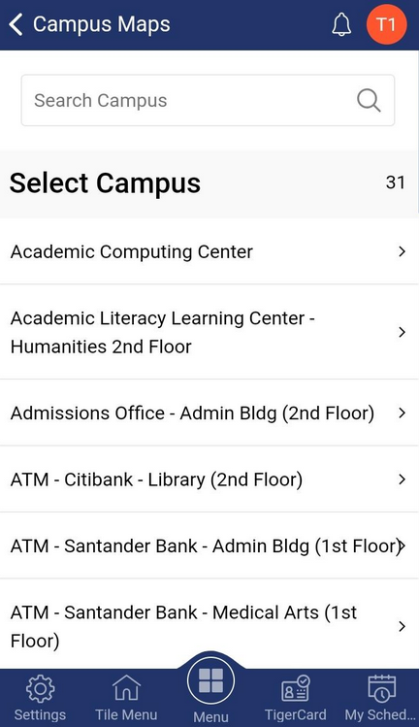Focus the Search Campus input field
The image size is (419, 727).
(208, 100)
